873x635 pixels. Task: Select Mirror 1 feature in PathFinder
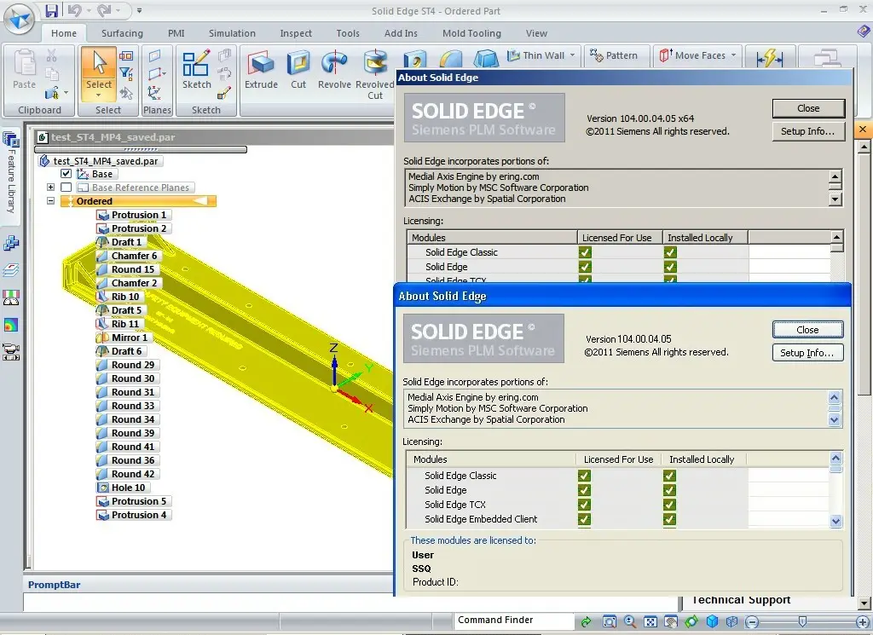click(123, 338)
